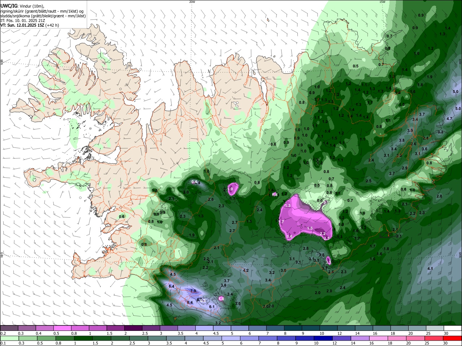Select upper scale swatch starting at 4

(x=204, y=328)
